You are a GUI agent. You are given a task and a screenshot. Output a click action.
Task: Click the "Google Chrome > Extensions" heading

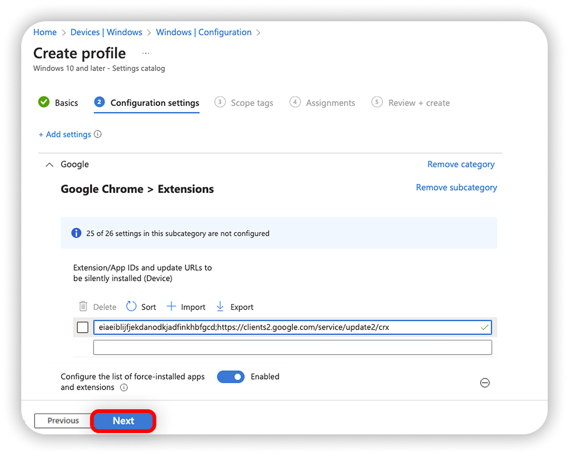137,189
